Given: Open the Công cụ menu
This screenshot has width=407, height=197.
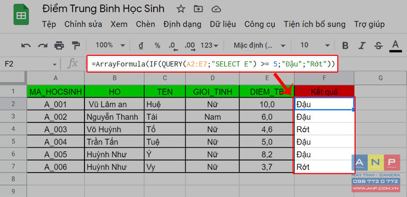Looking at the screenshot, I should [x=259, y=24].
